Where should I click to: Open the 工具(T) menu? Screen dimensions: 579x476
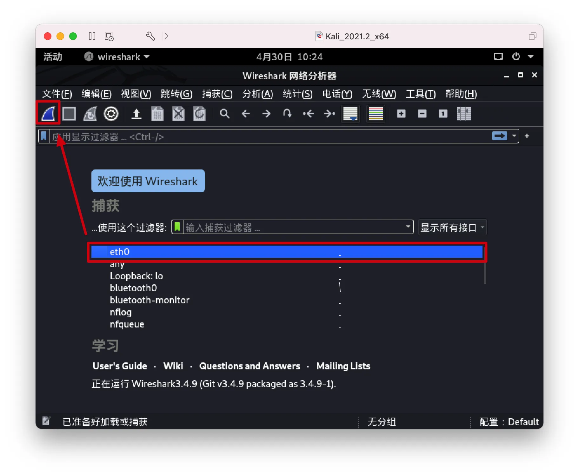[x=421, y=94]
